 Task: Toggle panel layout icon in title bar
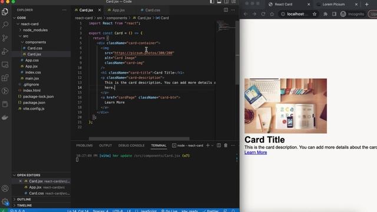(x=219, y=2)
